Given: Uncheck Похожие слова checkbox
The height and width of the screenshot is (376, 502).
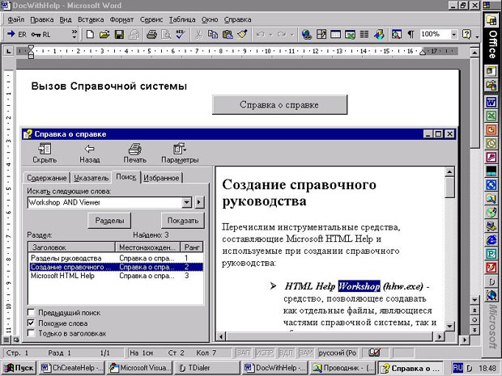Looking at the screenshot, I should [31, 323].
